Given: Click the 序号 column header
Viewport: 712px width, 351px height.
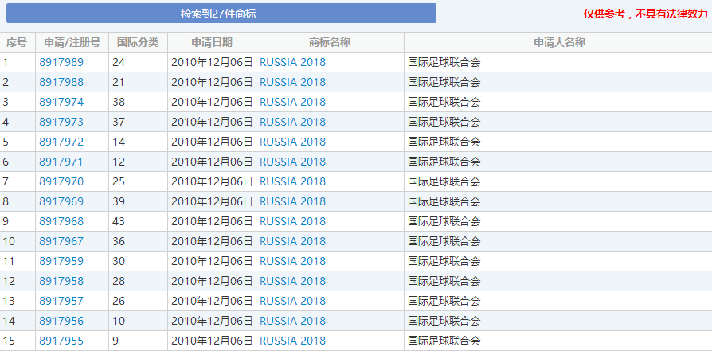Looking at the screenshot, I should [18, 42].
